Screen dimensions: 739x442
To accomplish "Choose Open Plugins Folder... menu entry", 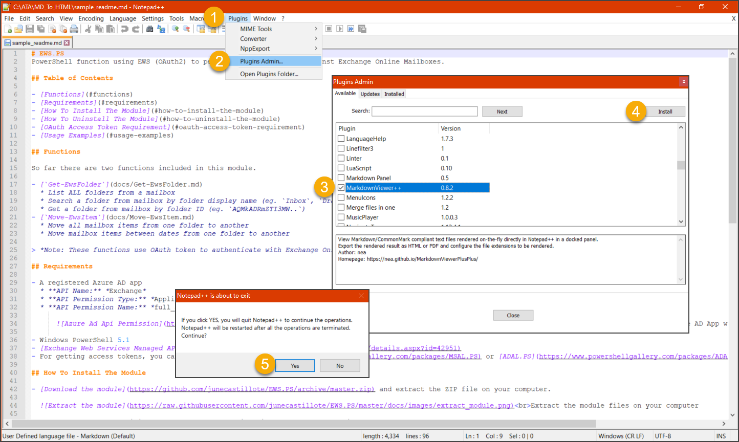I will coord(274,74).
